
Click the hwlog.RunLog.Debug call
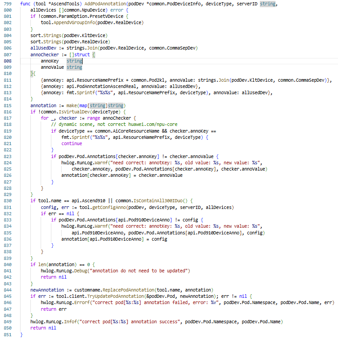(64, 271)
